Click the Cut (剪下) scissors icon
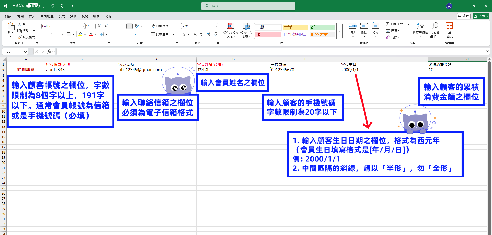This screenshot has height=235, width=492. point(19,24)
